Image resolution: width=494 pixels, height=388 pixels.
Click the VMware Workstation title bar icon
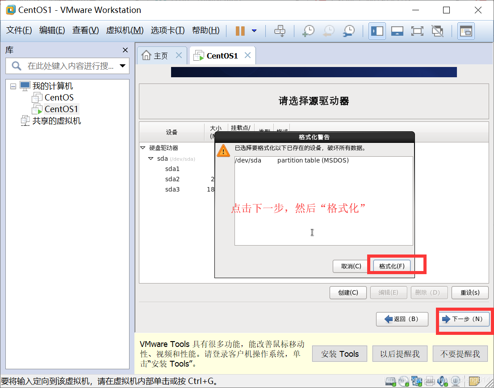tap(11, 10)
